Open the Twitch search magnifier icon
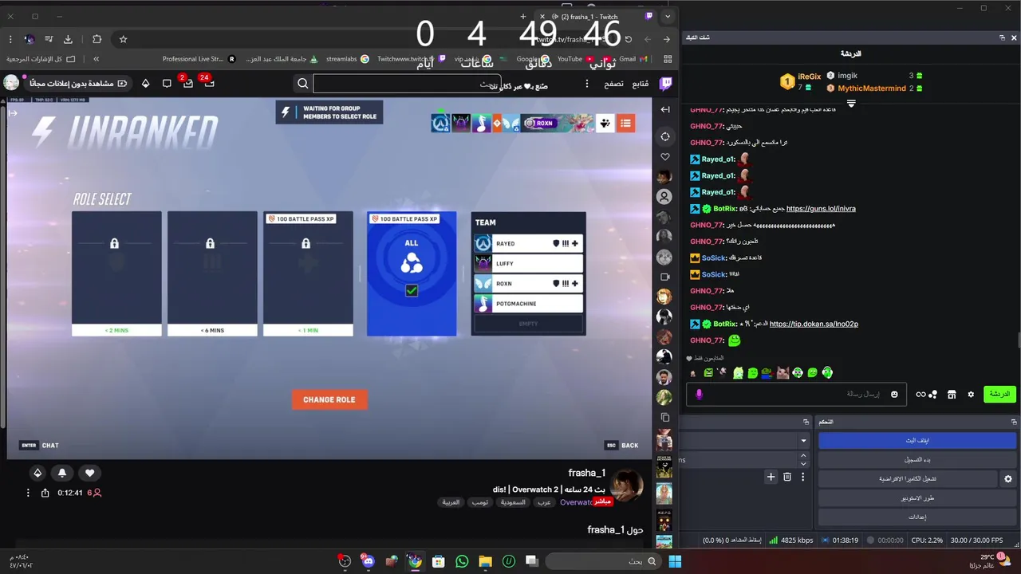Screen dimensions: 1021x574 303,84
